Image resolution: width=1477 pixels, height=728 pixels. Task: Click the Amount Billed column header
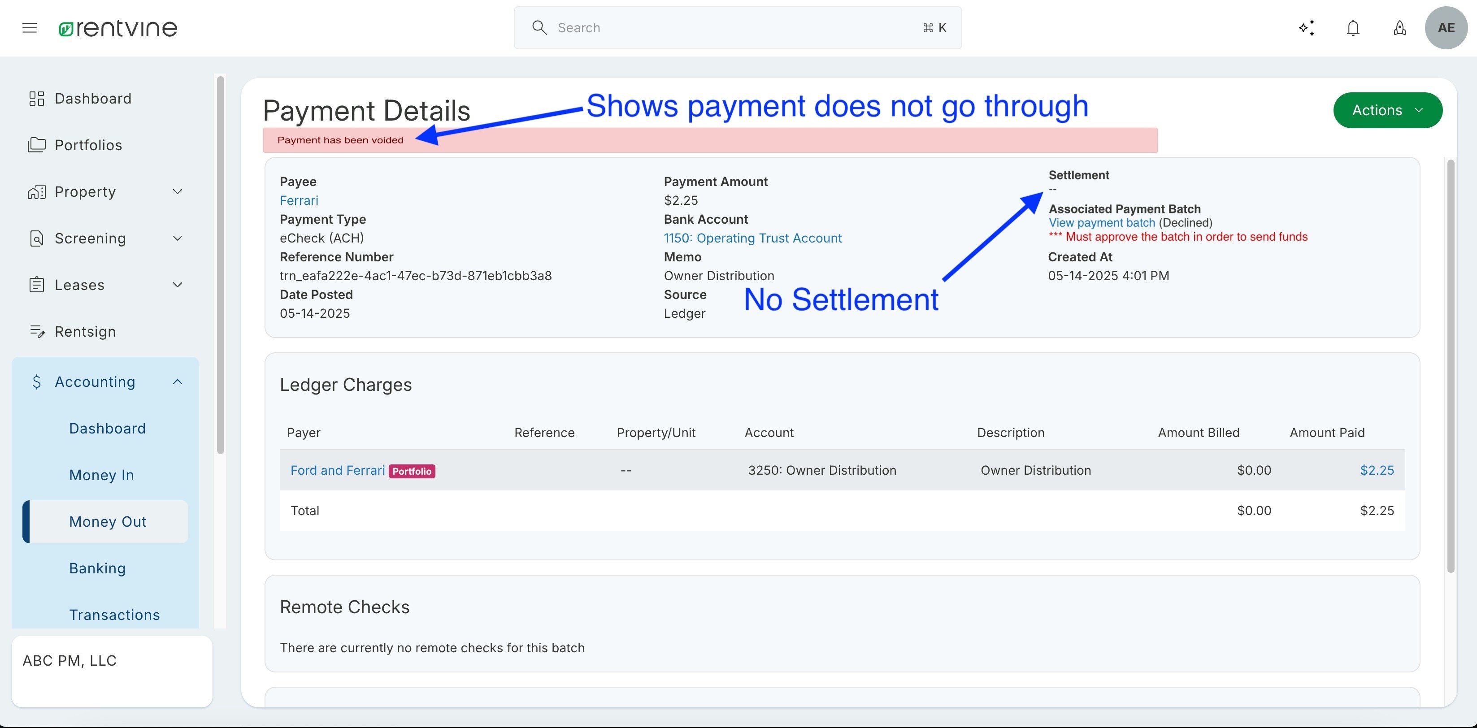[x=1199, y=432]
